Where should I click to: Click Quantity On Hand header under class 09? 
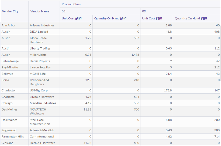[x=191, y=18]
